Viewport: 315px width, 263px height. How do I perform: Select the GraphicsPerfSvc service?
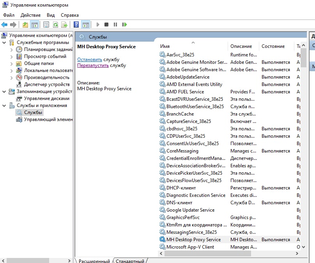[x=229, y=217]
